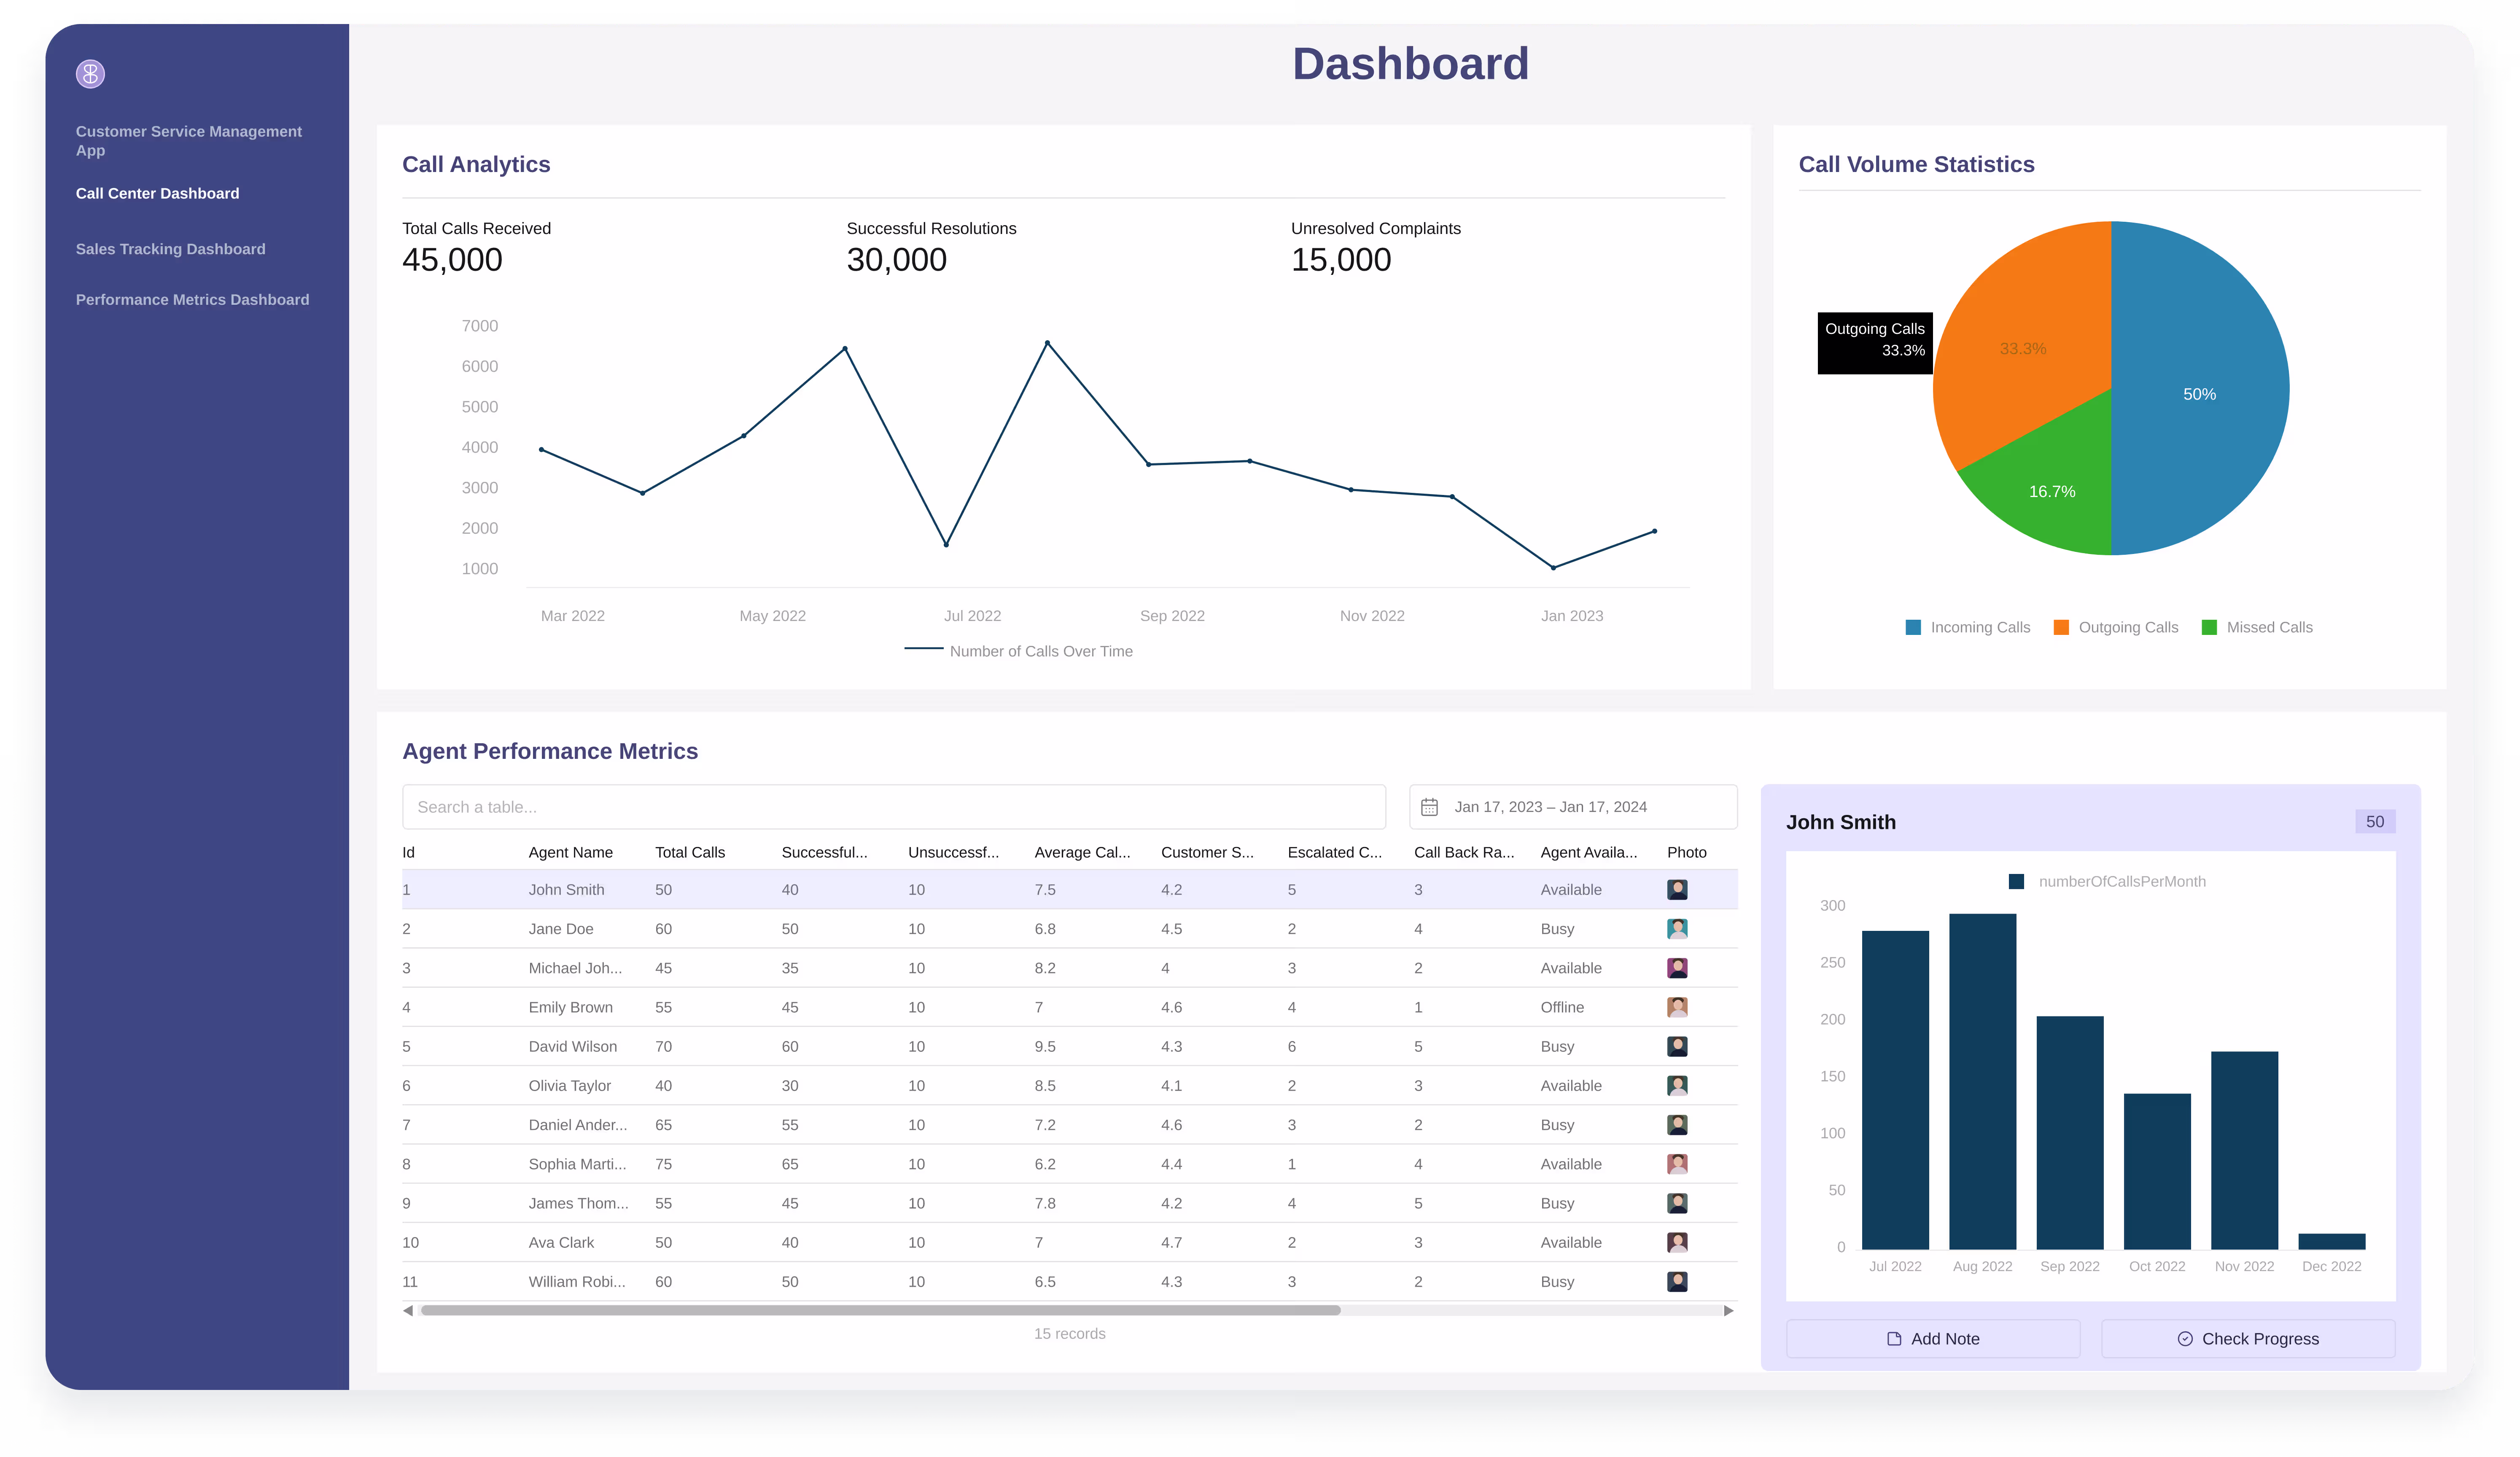The width and height of the screenshot is (2520, 1457).
Task: Click Ava Clark's photo thumbnail
Action: 1677,1242
